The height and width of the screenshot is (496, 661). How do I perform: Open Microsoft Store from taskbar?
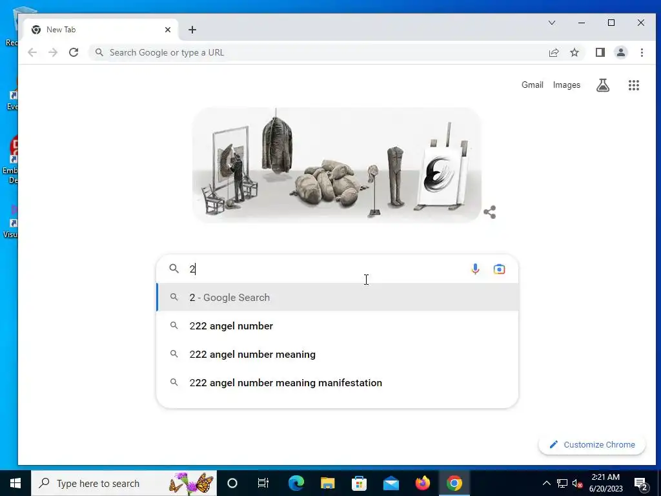pos(359,483)
